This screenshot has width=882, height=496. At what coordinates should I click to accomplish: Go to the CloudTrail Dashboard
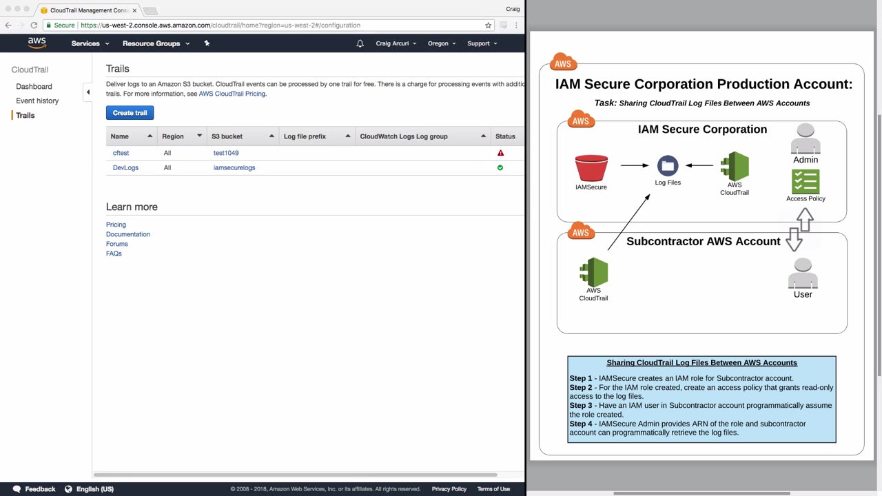[x=34, y=87]
